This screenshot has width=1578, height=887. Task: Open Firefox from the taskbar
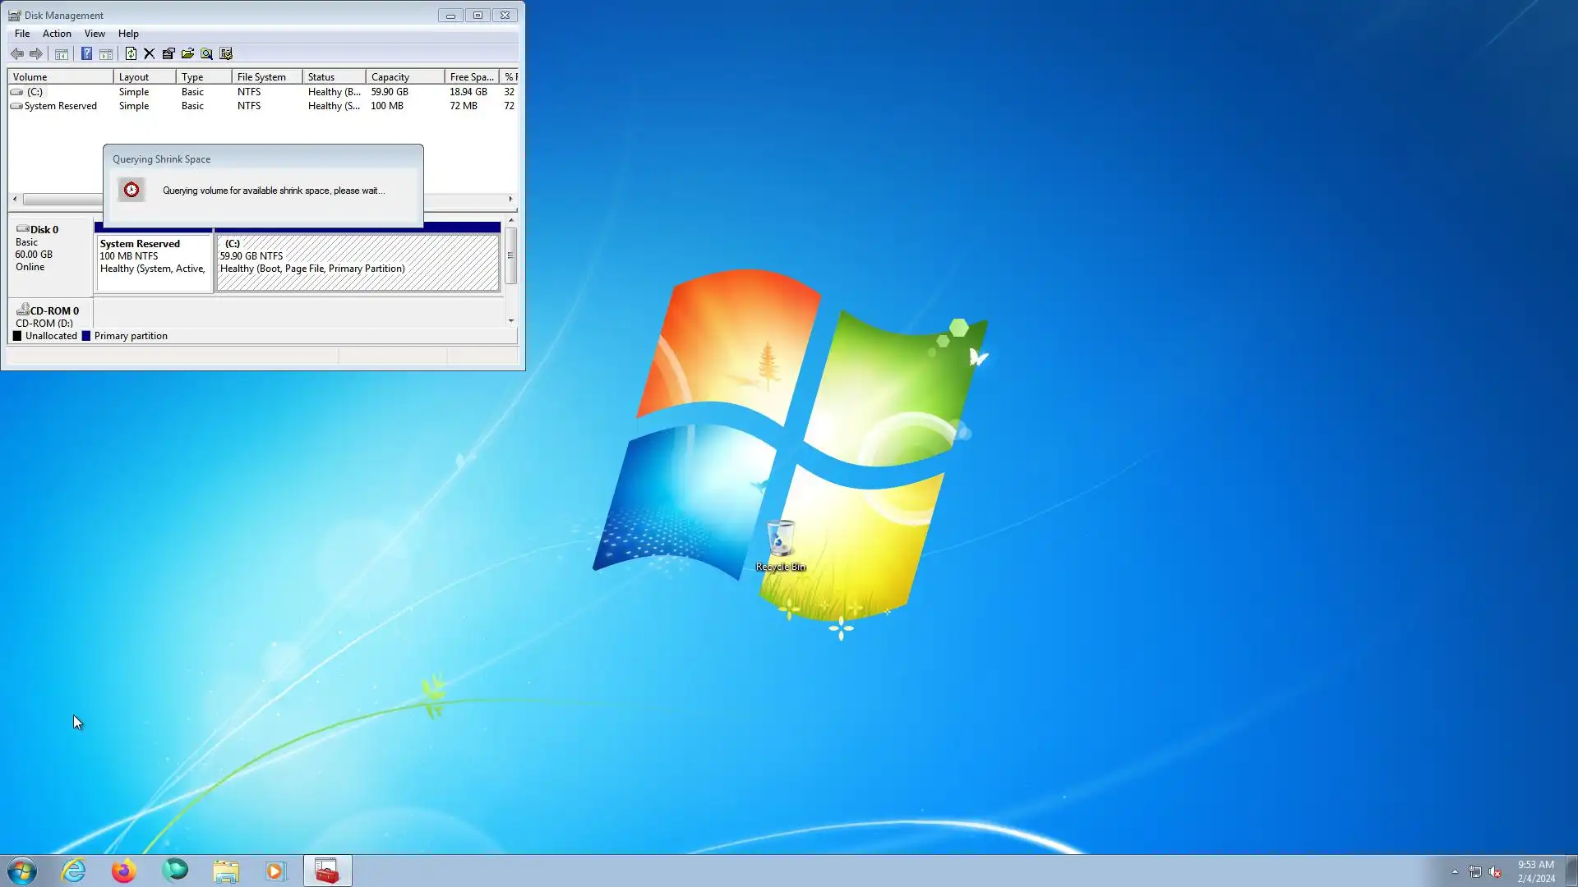124,871
